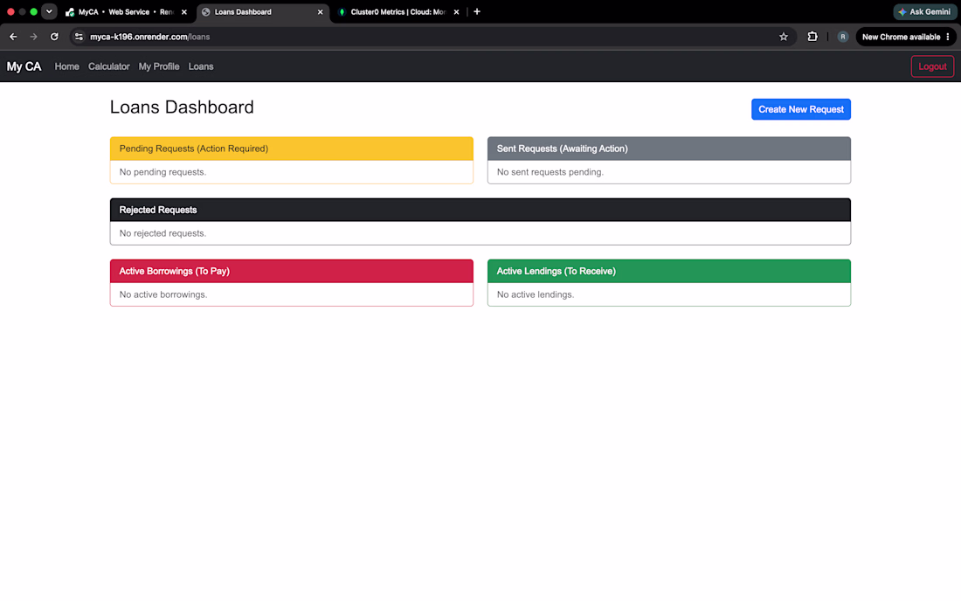961x601 pixels.
Task: Open the Extensions puzzle icon
Action: click(812, 37)
